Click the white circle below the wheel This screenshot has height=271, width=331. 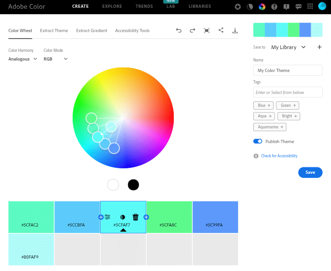pyautogui.click(x=113, y=185)
